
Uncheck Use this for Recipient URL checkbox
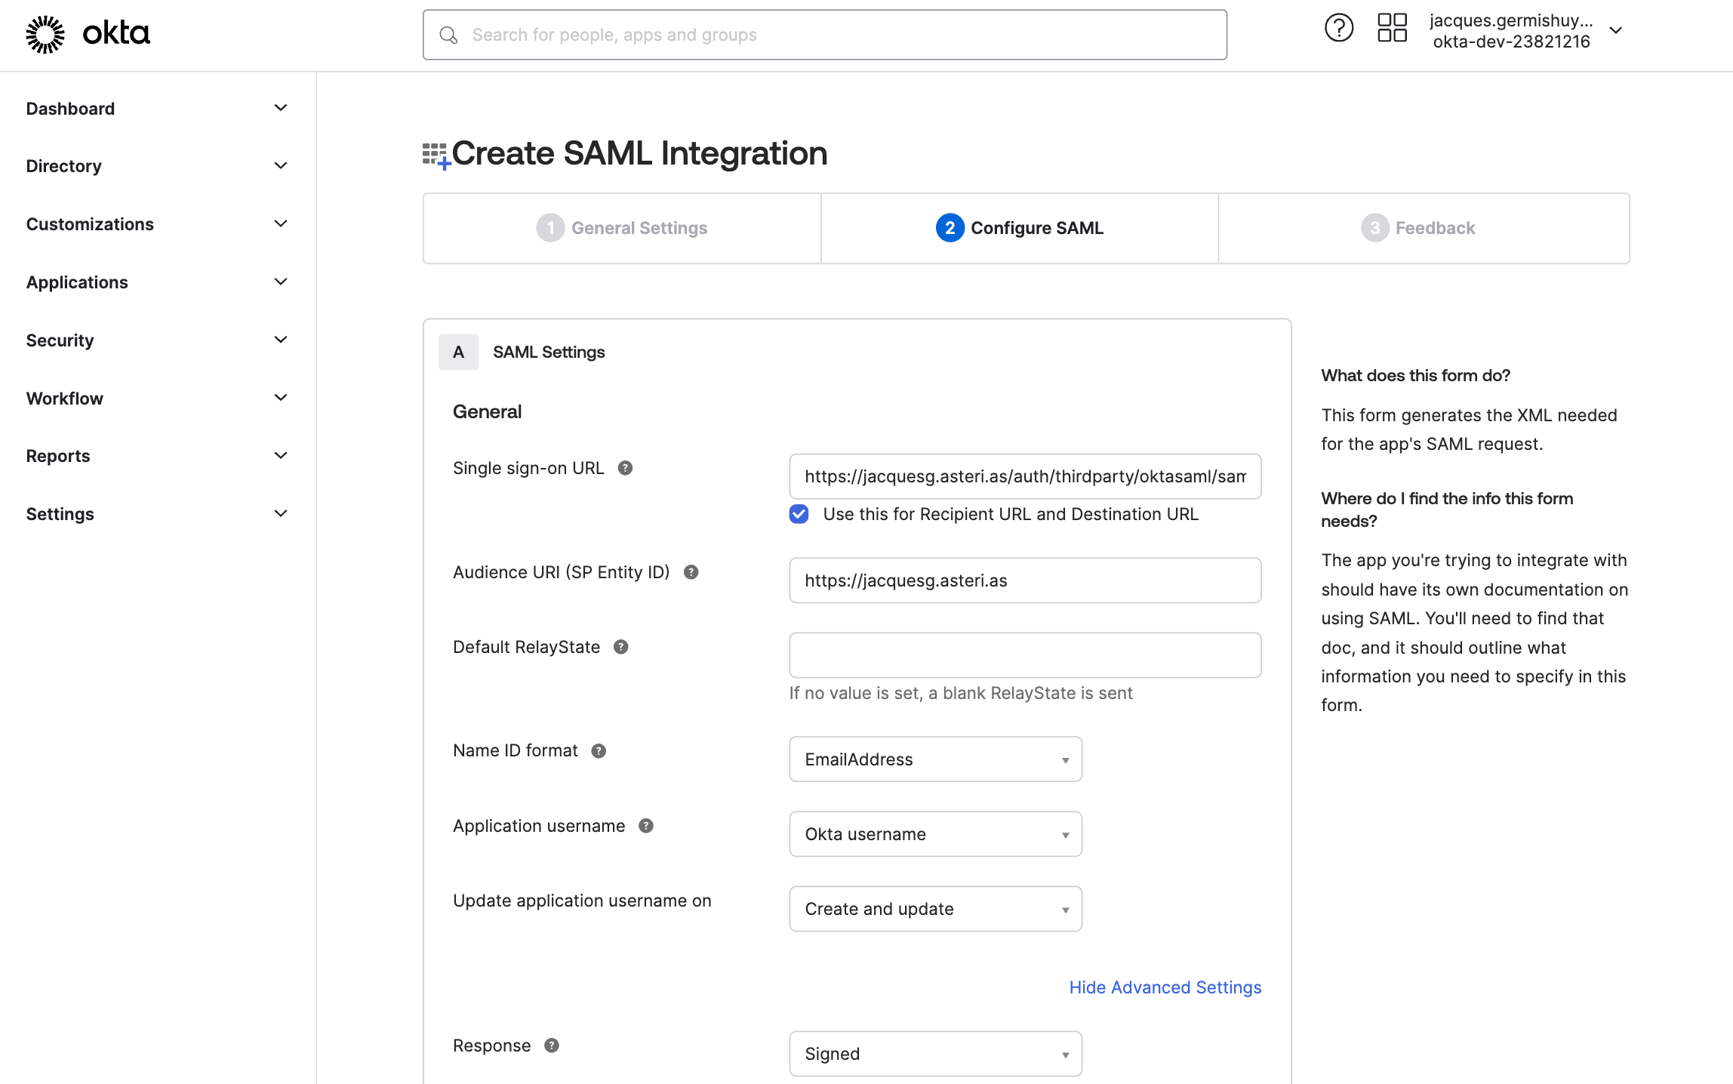click(x=799, y=514)
